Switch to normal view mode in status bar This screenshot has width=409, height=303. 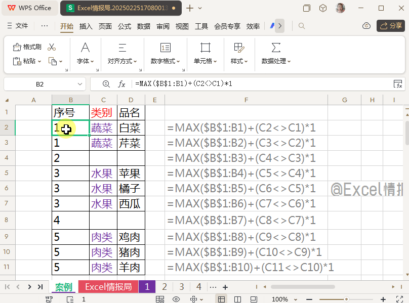pyautogui.click(x=221, y=299)
